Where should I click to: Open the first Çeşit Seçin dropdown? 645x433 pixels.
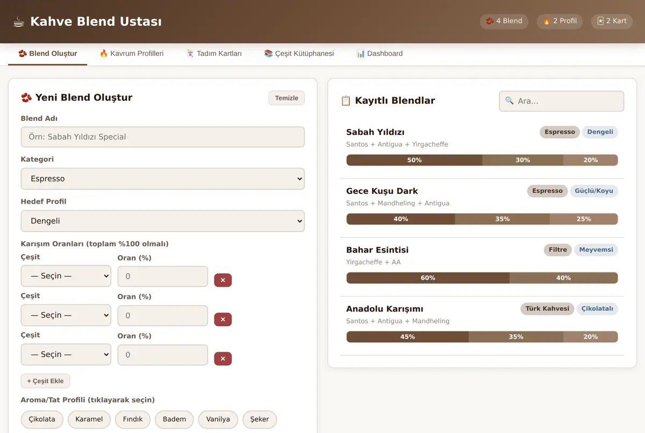[x=66, y=276]
